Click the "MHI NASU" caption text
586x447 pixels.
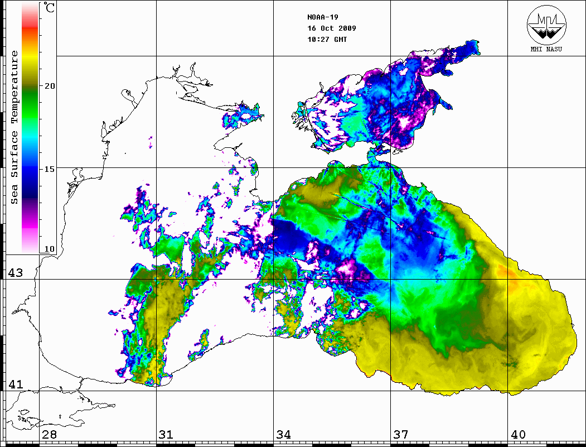(x=546, y=49)
